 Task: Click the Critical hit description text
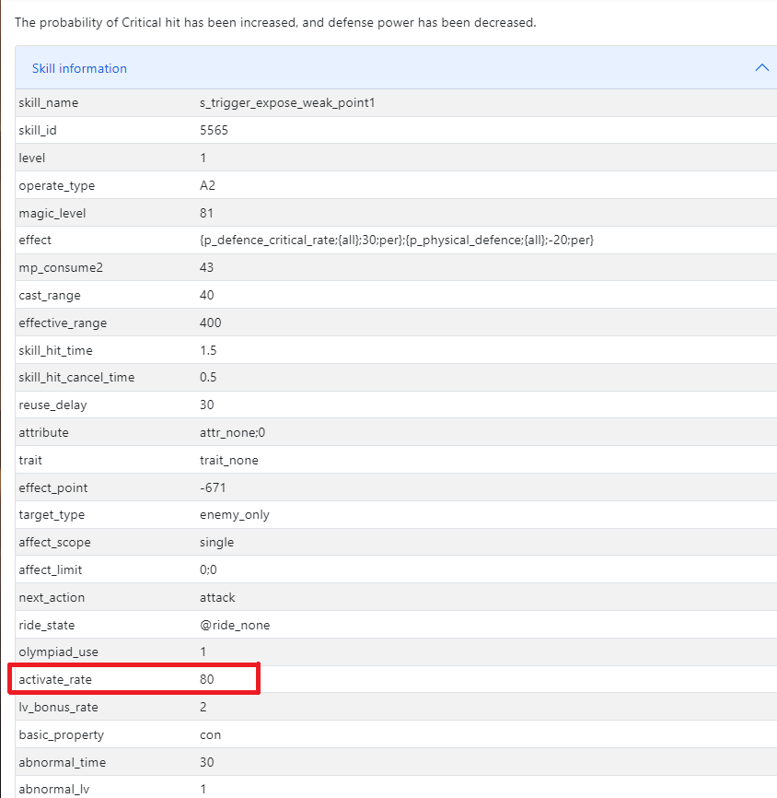tap(274, 22)
